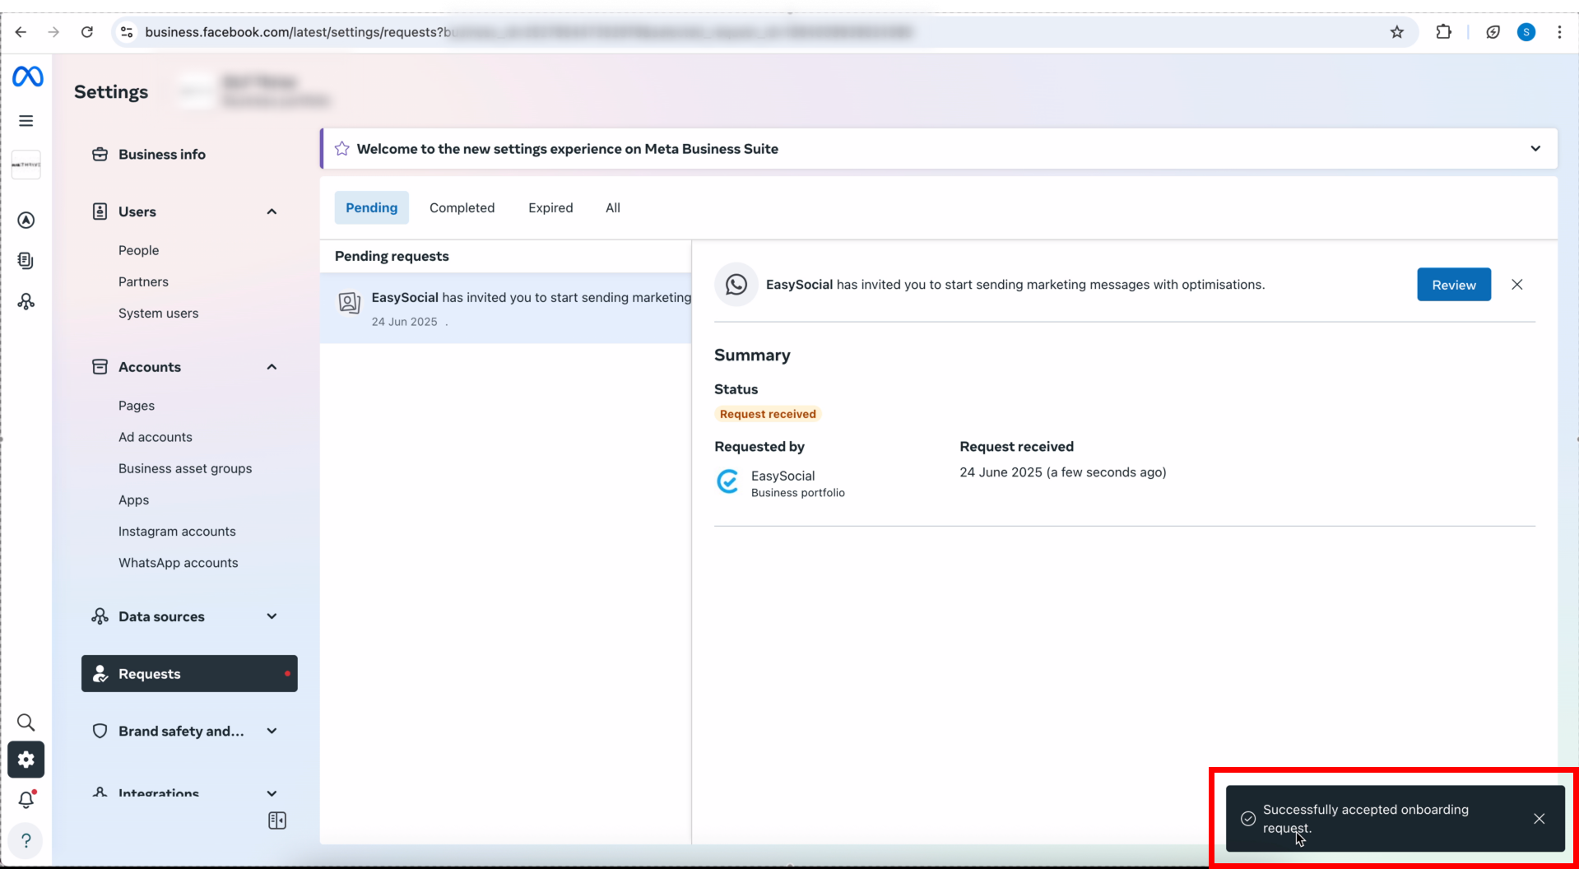Go to People under Users

(139, 250)
